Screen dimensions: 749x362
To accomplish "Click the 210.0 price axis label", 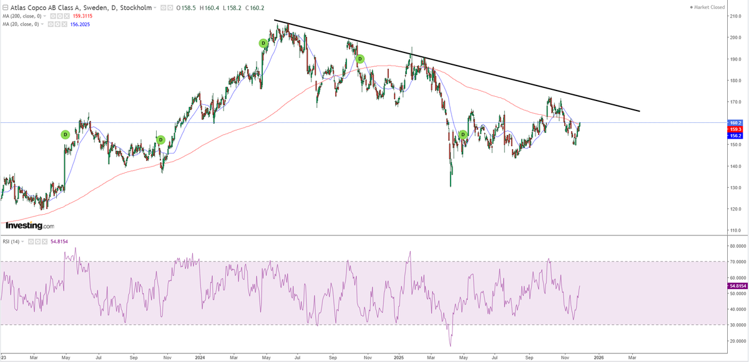I will pos(735,16).
